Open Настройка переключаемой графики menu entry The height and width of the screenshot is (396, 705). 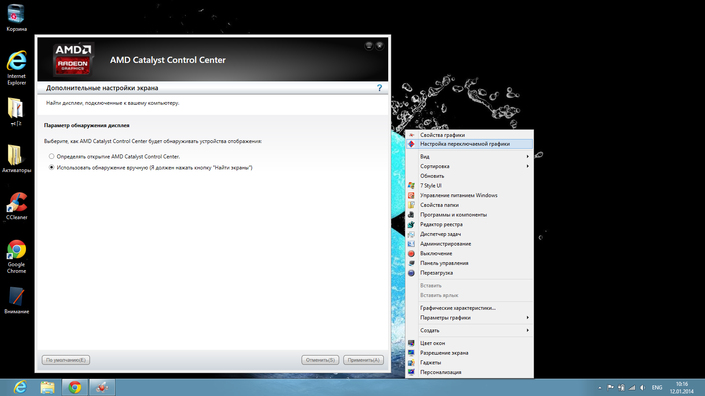(x=469, y=144)
